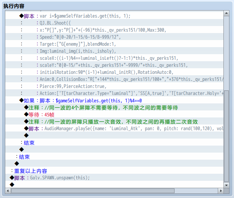The image size is (234, 198).
Task: Click the vertical scrollbar thumb
Action: [x=226, y=136]
